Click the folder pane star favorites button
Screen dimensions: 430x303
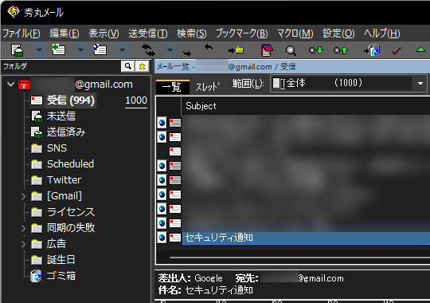point(142,66)
